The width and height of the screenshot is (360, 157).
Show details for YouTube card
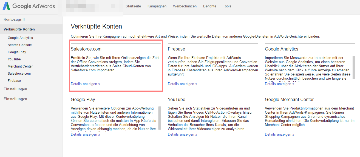[x=182, y=134]
